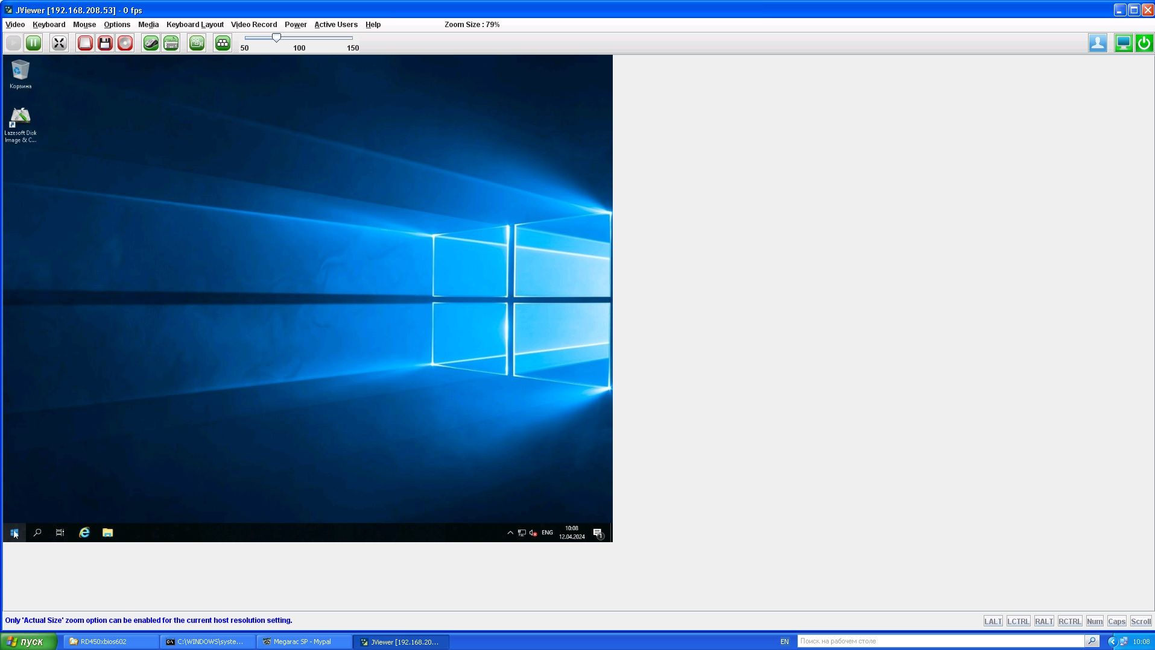
Task: Toggle full screen mode icon
Action: pos(59,43)
